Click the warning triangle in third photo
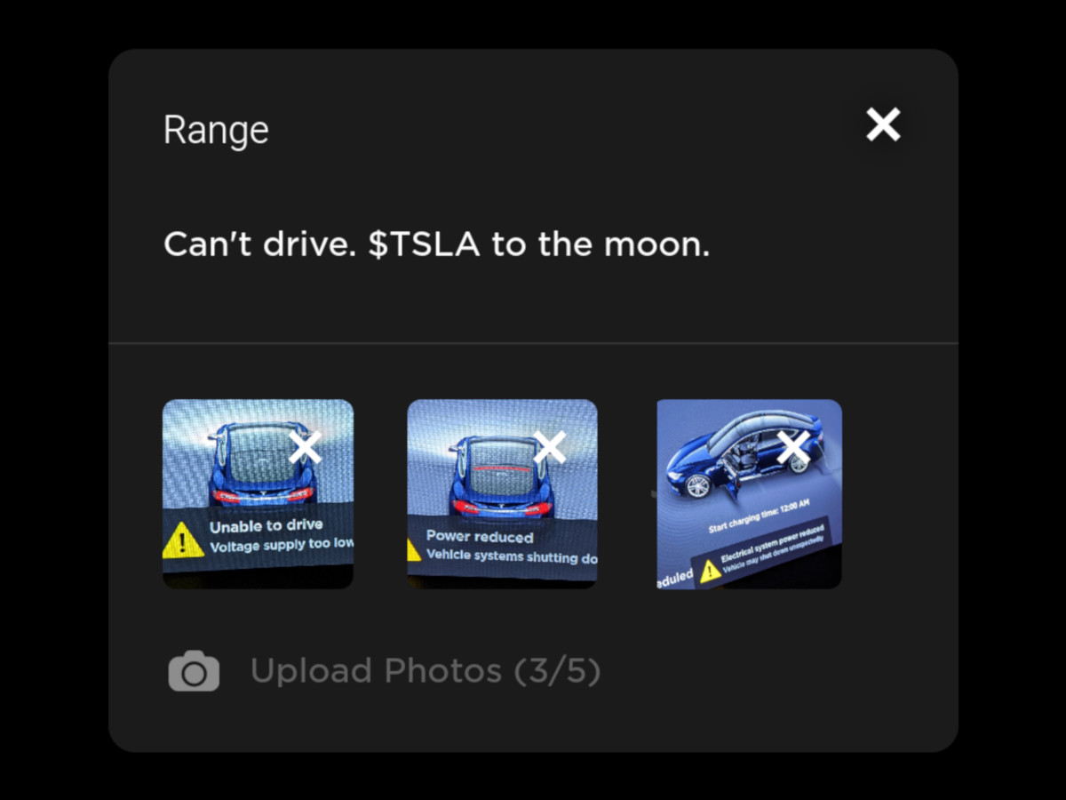Viewport: 1066px width, 800px height. (710, 570)
